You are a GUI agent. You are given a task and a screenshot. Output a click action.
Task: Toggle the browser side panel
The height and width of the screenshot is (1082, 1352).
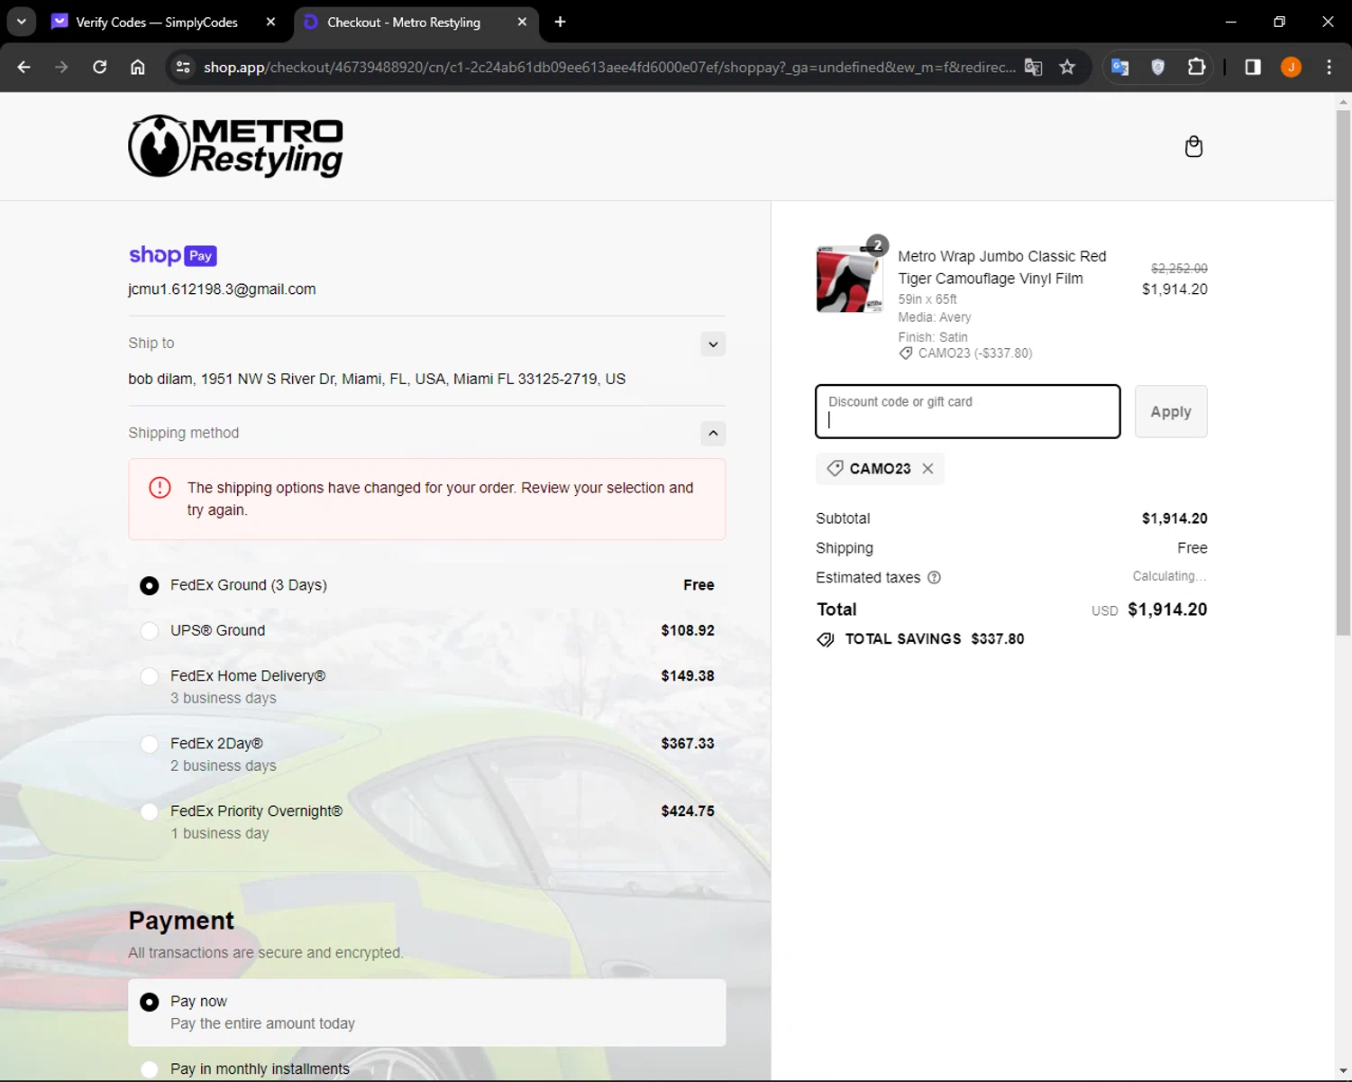click(1252, 67)
